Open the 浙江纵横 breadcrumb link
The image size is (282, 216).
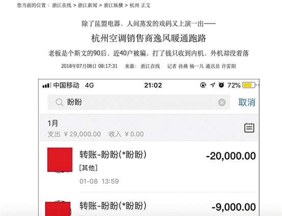[114, 6]
